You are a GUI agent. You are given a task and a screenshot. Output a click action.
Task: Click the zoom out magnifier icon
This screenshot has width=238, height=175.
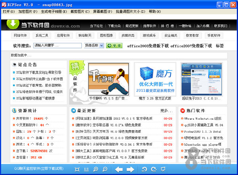[x=105, y=169]
